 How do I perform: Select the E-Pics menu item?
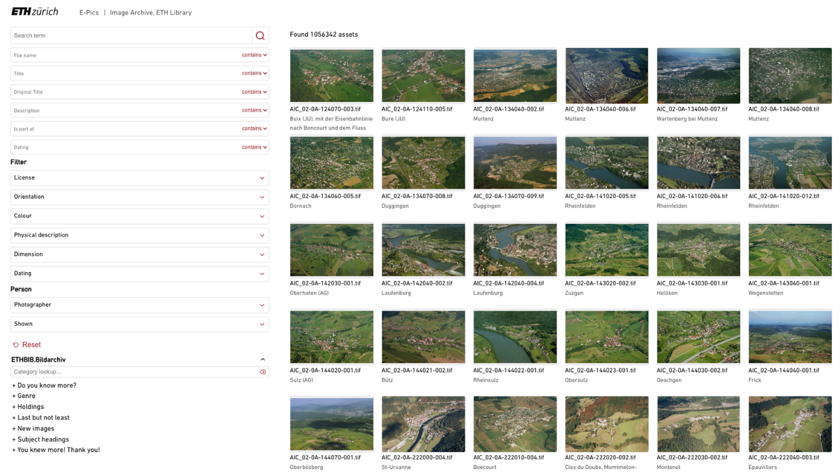(89, 12)
